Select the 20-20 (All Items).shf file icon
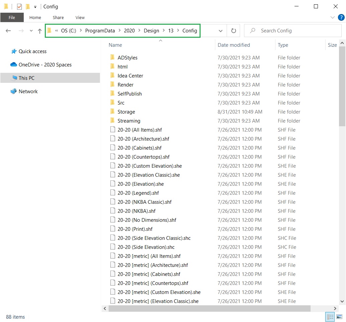The width and height of the screenshot is (346, 322). (113, 130)
